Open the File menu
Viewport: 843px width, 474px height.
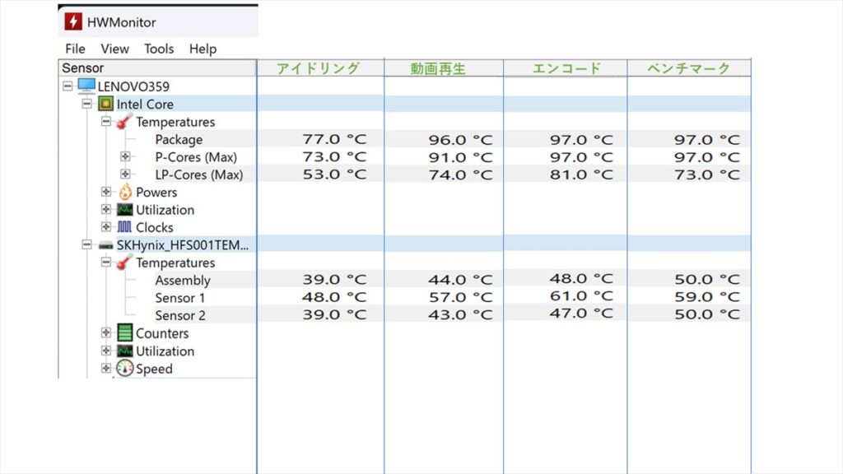pos(75,49)
